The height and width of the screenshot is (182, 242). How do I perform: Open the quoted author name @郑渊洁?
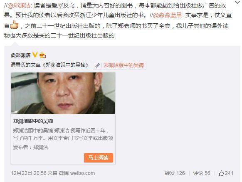[20, 55]
